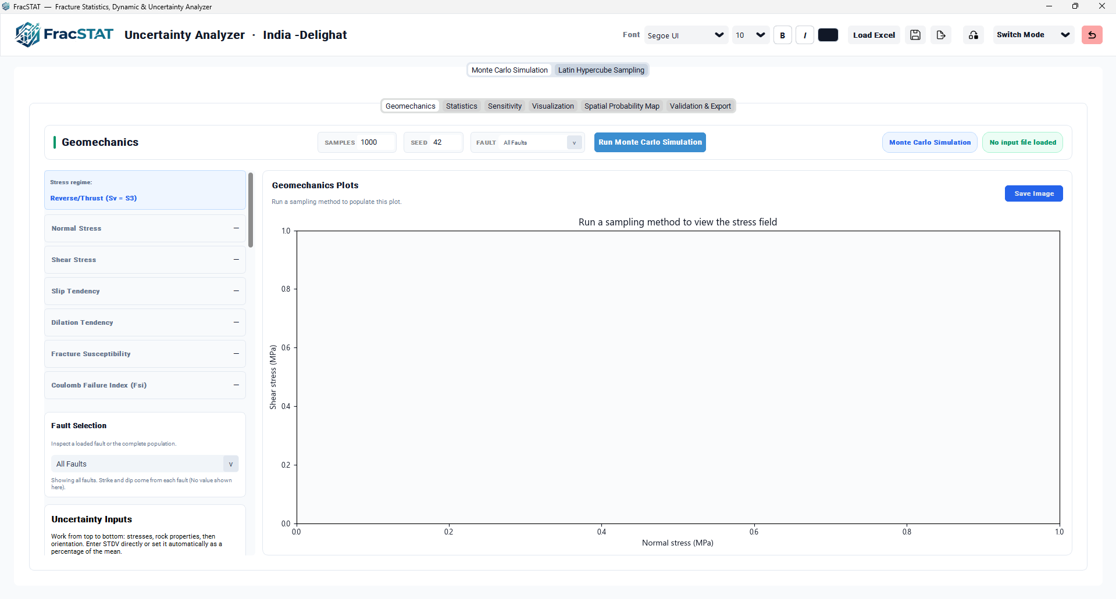Select the Latin Hypercube Sampling tab
The image size is (1116, 599).
click(x=601, y=70)
